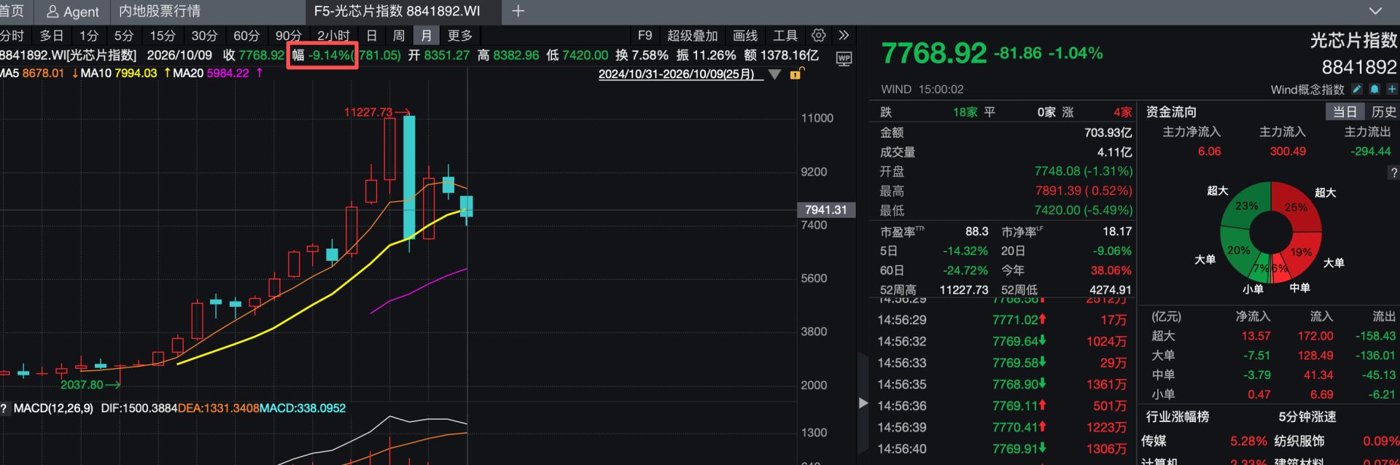Switch to 周 weekly candles
The height and width of the screenshot is (465, 1400).
(x=399, y=36)
